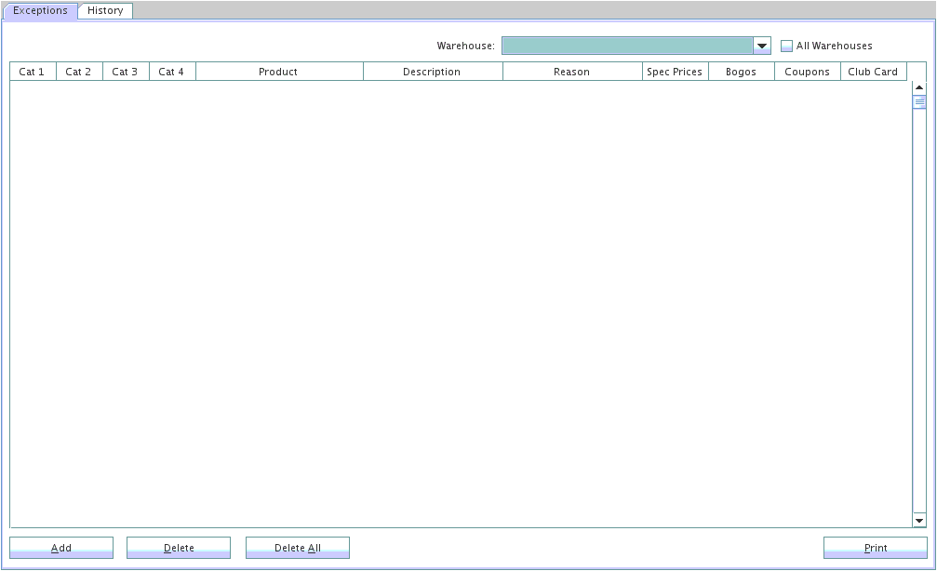
Task: Click the Cat 1 column header
Action: pos(32,72)
